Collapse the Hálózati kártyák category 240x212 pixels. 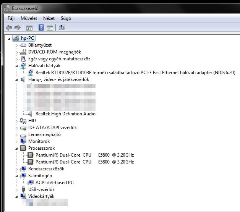pos(16,66)
